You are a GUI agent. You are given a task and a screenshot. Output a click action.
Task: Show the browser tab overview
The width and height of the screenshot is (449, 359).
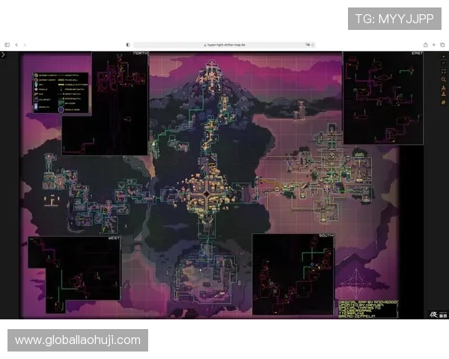pyautogui.click(x=442, y=45)
